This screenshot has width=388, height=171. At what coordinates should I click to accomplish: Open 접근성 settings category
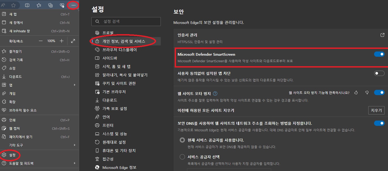[126, 159]
